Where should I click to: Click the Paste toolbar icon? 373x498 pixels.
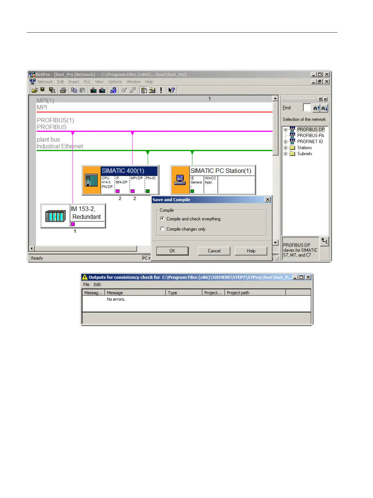[83, 90]
